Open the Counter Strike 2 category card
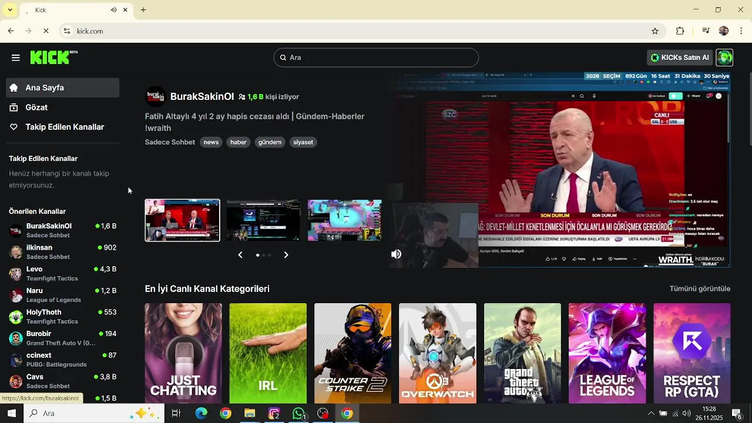 coord(352,353)
